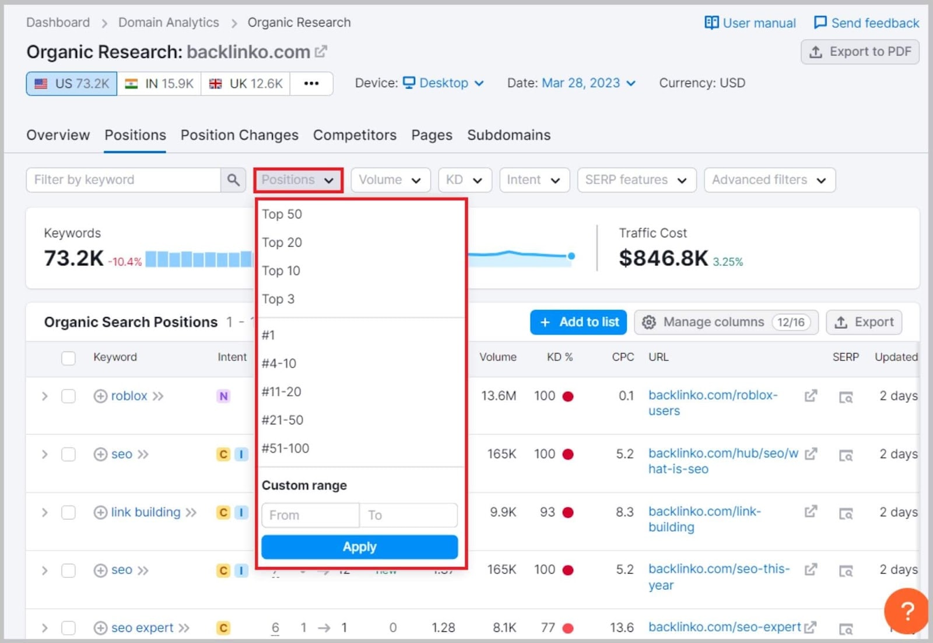
Task: Select Top 20 positions option
Action: 360,243
